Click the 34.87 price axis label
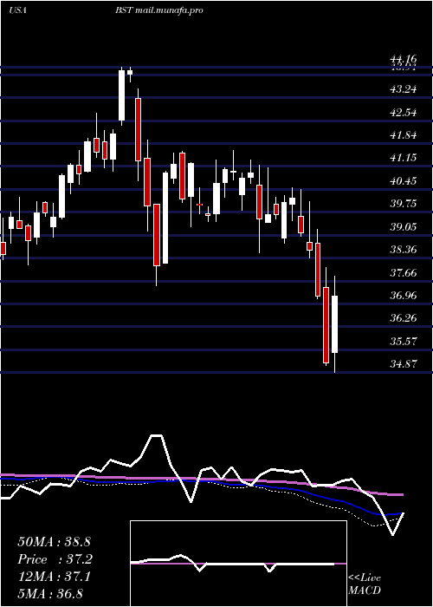Image resolution: width=433 pixels, height=607 pixels. [404, 364]
